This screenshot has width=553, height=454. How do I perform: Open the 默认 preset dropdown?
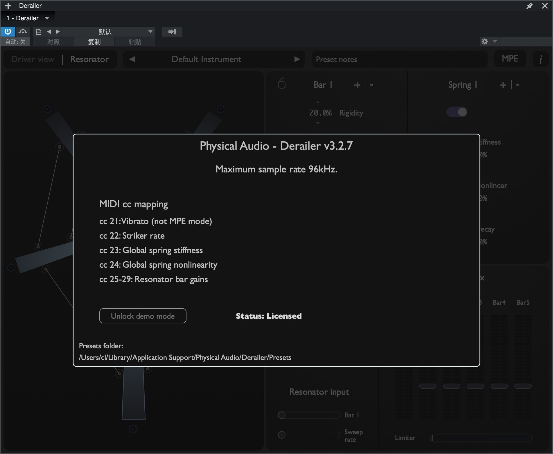point(109,32)
